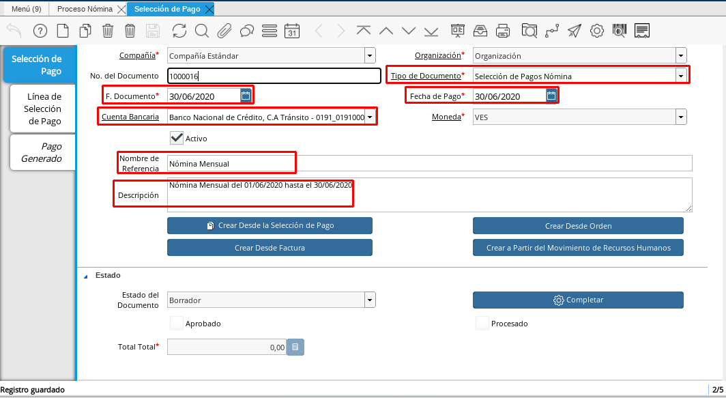
Task: Open the Active Workflows icon
Action: pyautogui.click(x=552, y=31)
